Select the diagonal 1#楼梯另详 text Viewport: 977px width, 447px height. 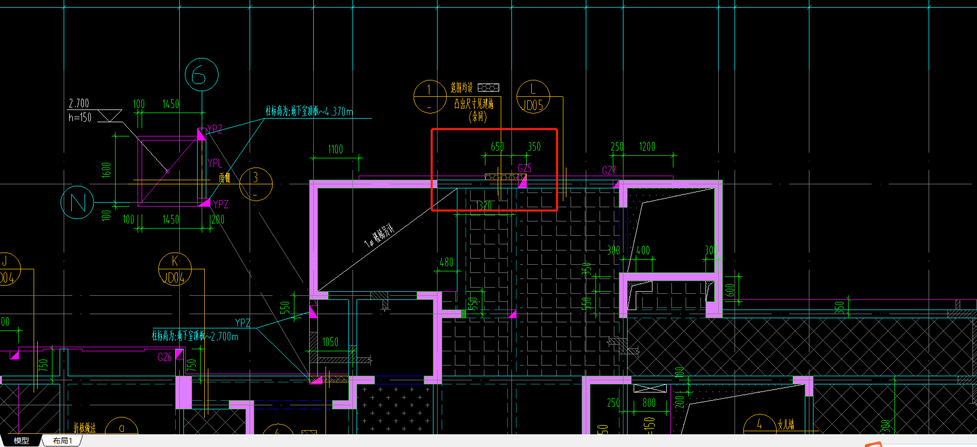379,235
